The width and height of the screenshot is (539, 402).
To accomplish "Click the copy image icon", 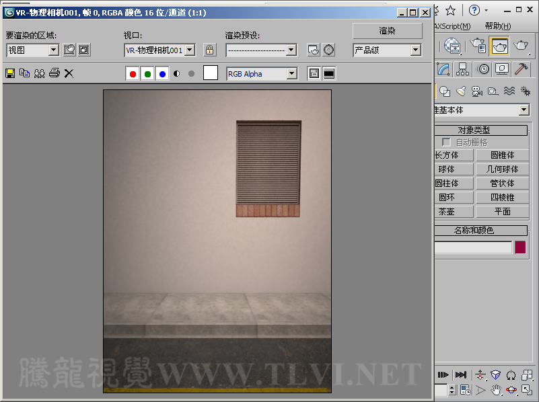I will coord(25,73).
